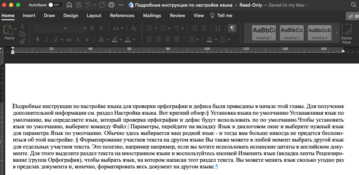Toggle the AutoSave switch
This screenshot has height=175, width=359.
click(x=54, y=5)
